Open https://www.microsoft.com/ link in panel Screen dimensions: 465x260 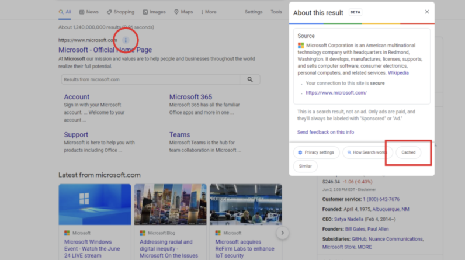336,93
